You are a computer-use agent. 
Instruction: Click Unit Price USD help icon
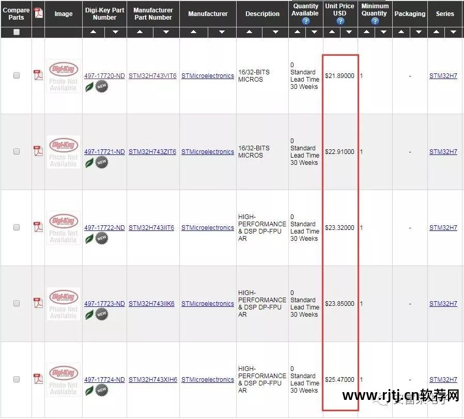point(341,21)
